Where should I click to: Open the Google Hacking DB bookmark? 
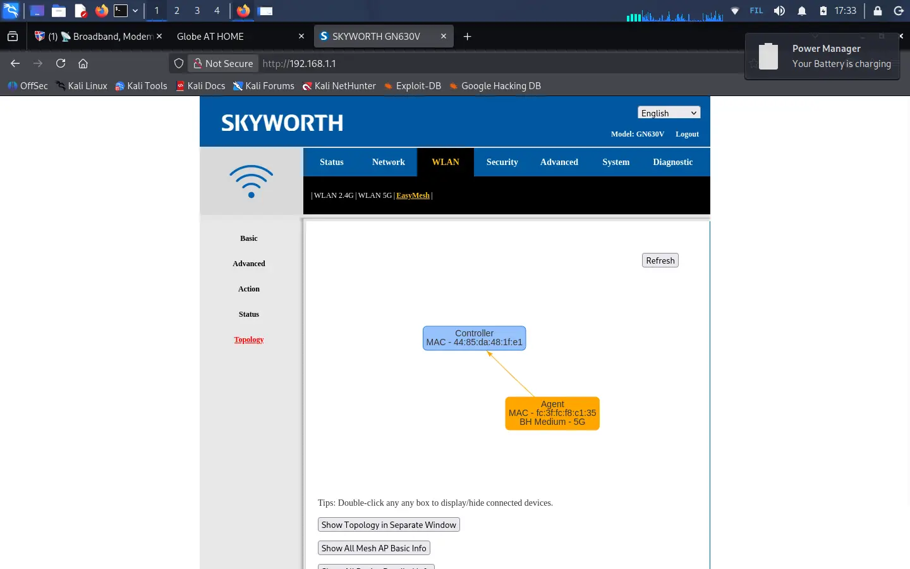(495, 86)
